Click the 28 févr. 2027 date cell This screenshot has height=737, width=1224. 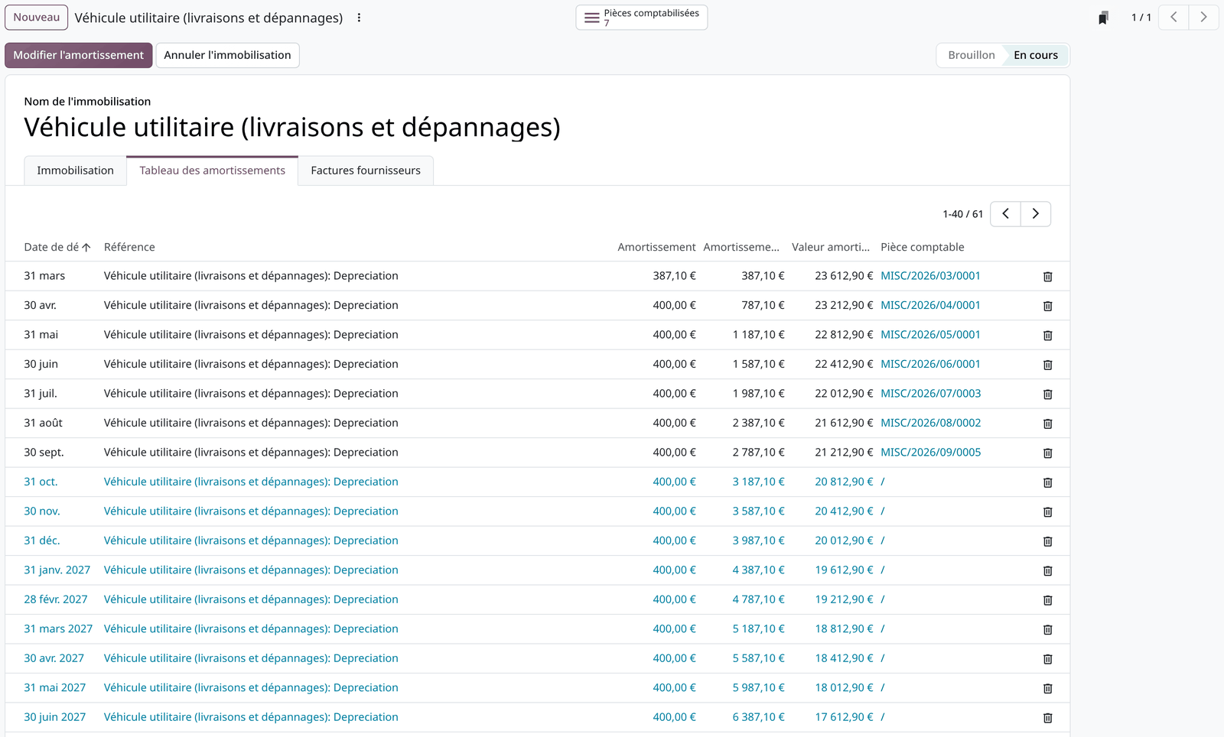(56, 599)
